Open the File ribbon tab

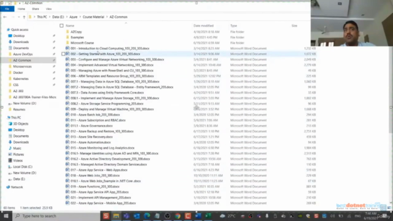tap(7, 9)
